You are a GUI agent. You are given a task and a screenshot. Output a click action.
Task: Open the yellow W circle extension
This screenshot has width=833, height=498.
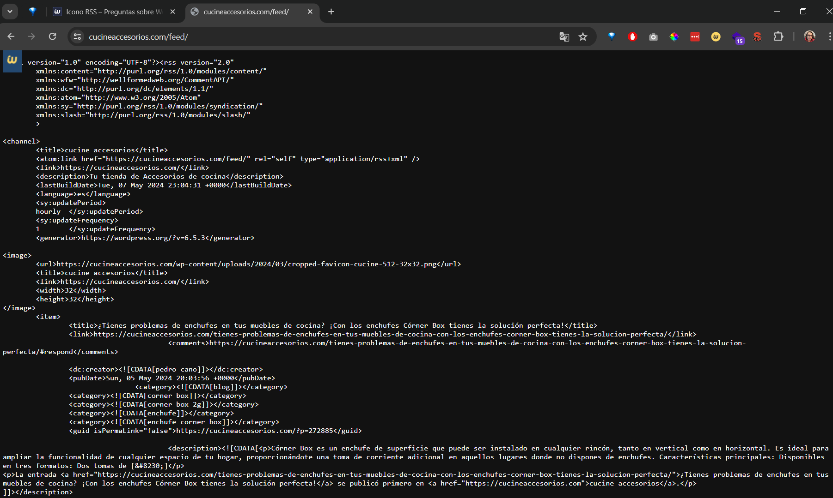click(716, 36)
